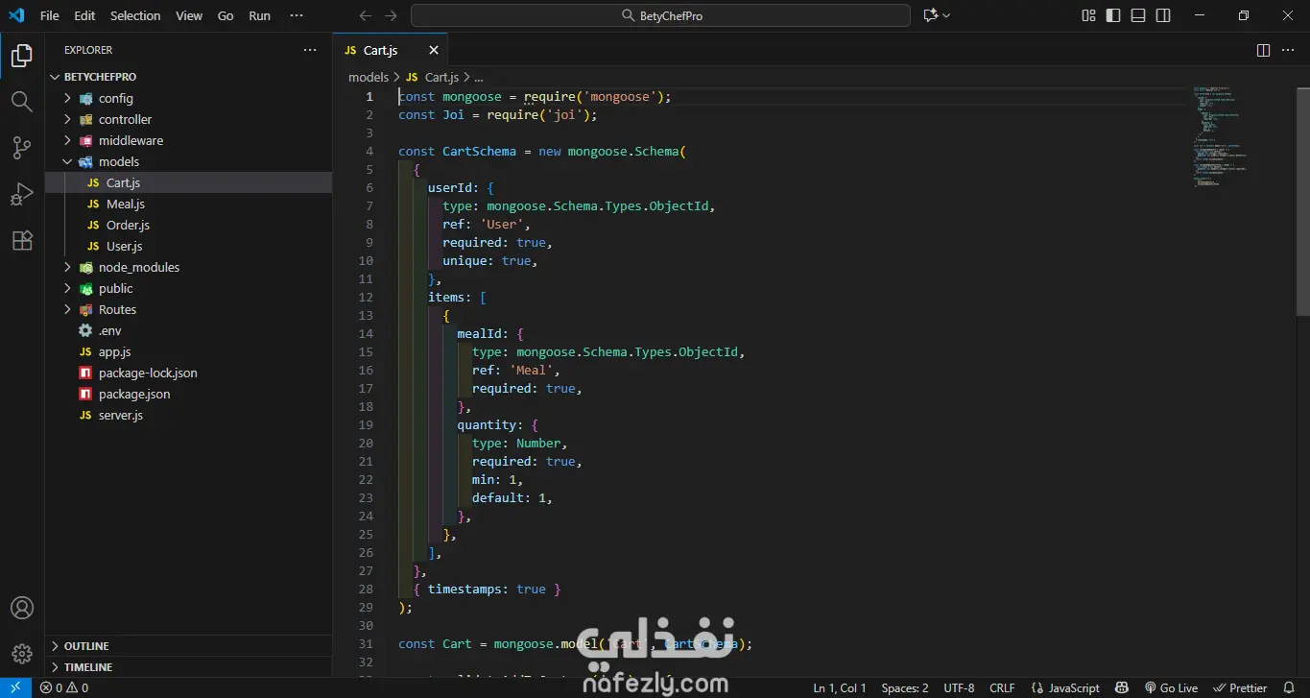Open the File menu

(x=50, y=15)
